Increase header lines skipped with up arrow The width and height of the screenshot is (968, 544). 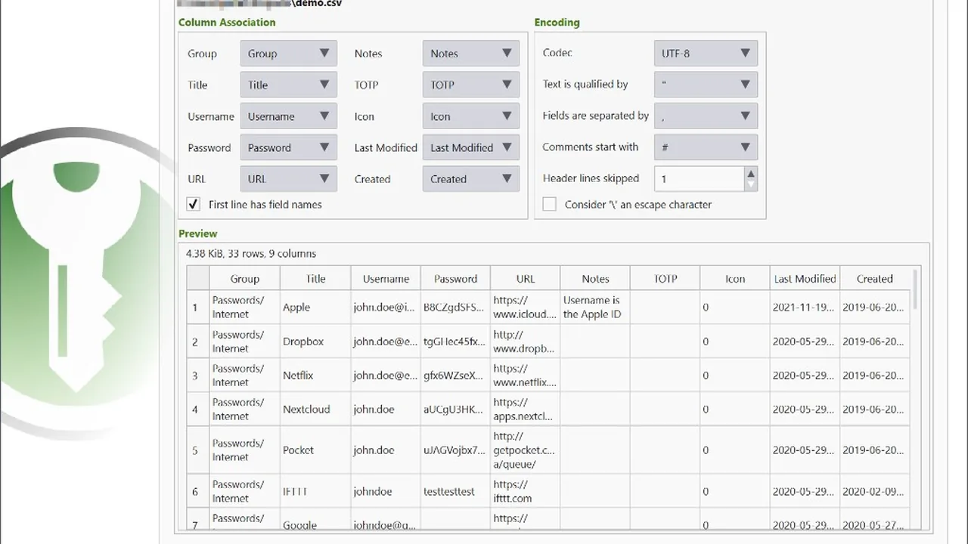click(x=750, y=173)
